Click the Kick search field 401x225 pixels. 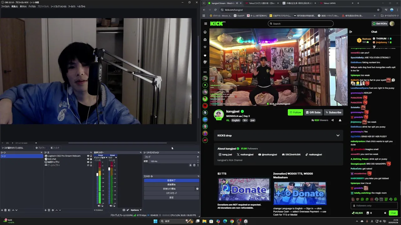[300, 23]
